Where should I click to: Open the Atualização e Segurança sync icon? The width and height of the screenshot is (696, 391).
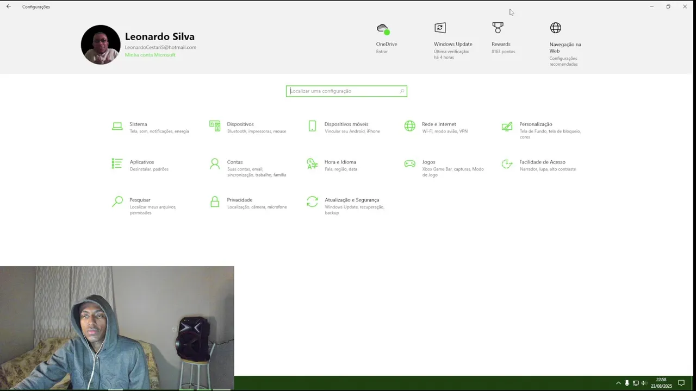(x=312, y=201)
